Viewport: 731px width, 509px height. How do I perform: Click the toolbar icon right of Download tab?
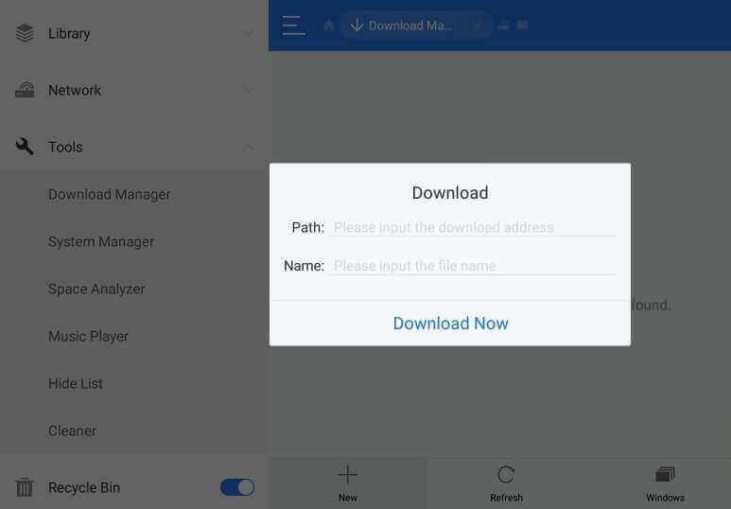(x=504, y=25)
